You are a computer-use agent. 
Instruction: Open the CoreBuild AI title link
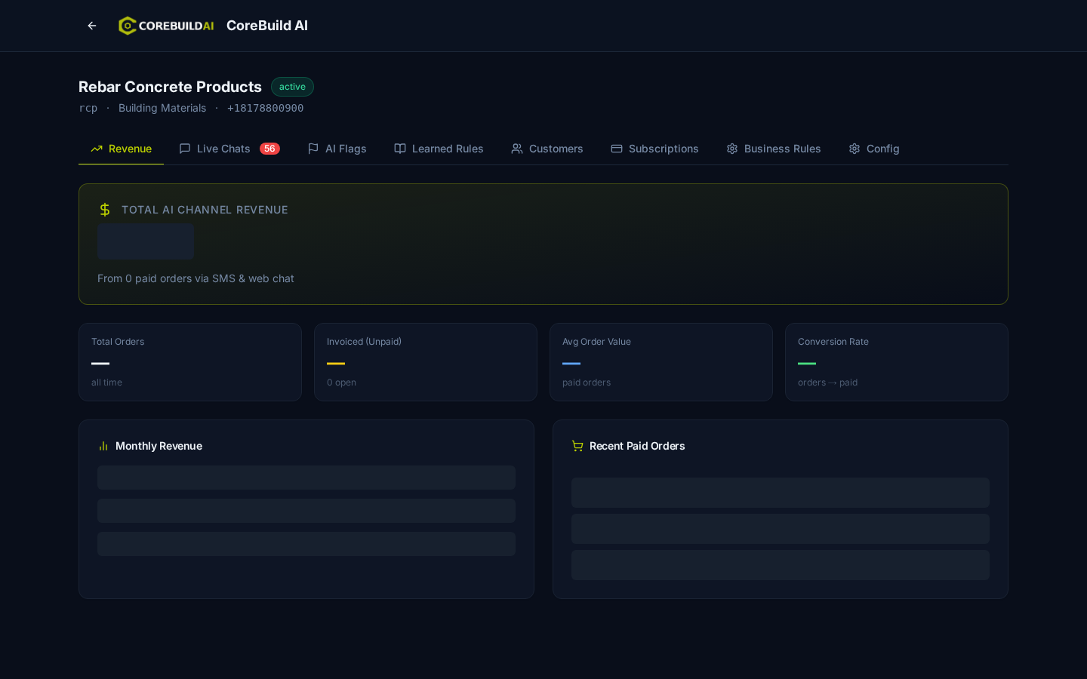point(267,26)
